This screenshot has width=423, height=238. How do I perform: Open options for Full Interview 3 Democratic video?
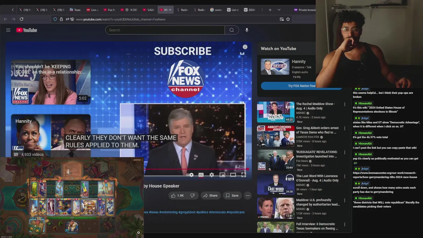coord(345,225)
